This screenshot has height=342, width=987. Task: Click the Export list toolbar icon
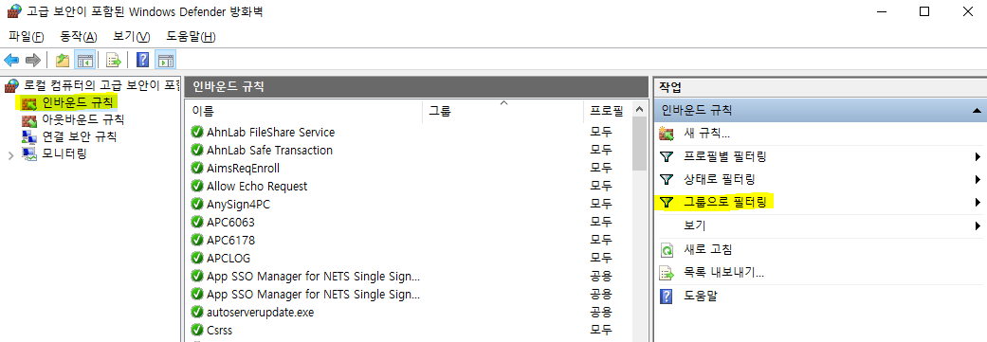click(114, 61)
